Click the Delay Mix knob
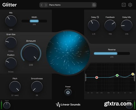 [126, 25]
